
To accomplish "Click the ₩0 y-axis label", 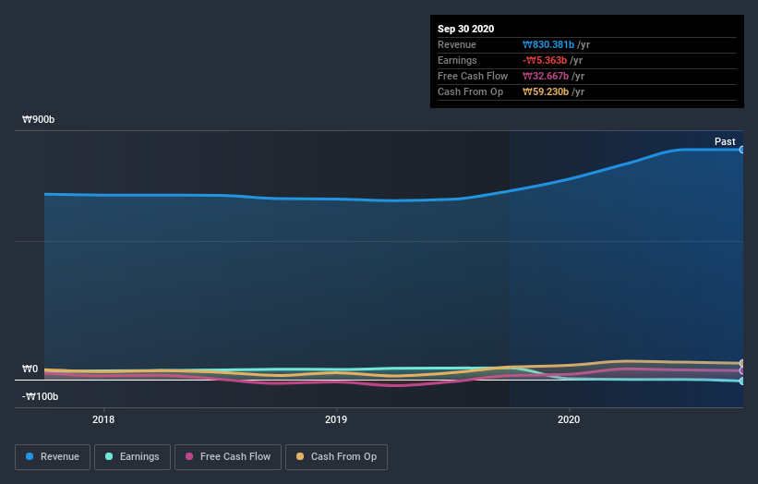I will [30, 369].
